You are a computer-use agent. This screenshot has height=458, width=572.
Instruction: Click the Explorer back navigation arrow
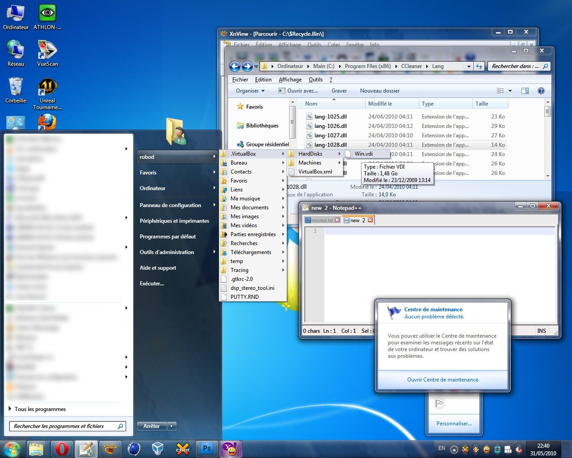pyautogui.click(x=235, y=66)
